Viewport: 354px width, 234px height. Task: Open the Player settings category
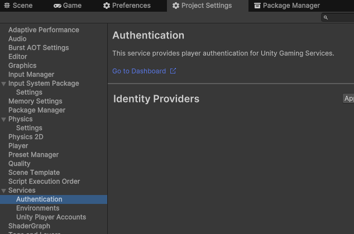18,146
